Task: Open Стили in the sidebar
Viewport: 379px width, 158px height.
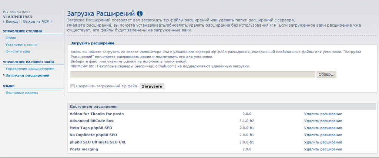Action: pos(11,38)
